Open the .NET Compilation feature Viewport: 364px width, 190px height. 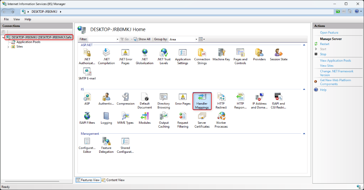click(106, 56)
